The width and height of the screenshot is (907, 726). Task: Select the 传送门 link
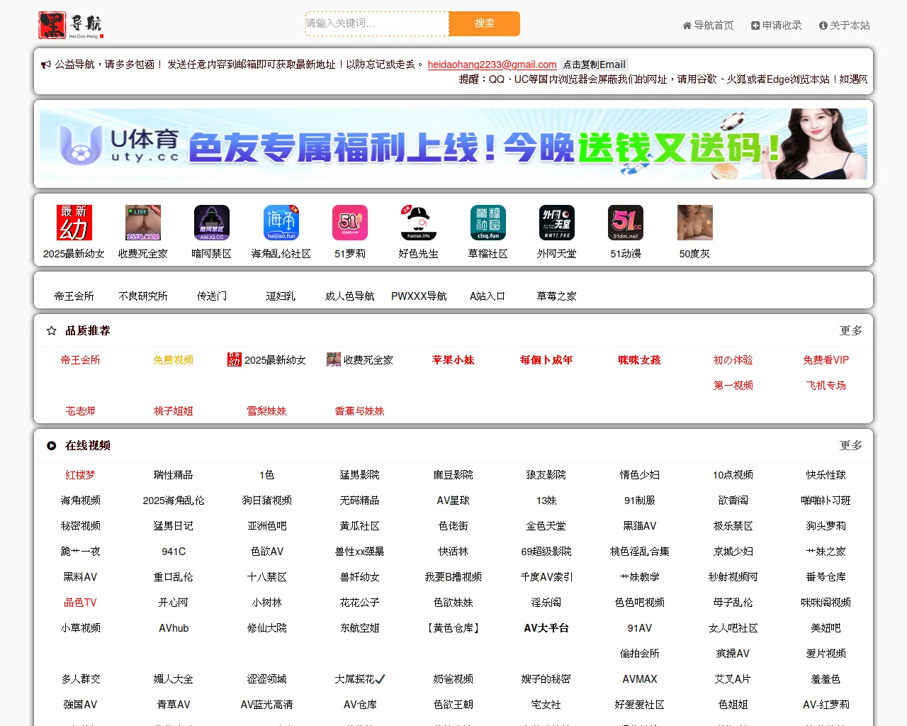212,296
